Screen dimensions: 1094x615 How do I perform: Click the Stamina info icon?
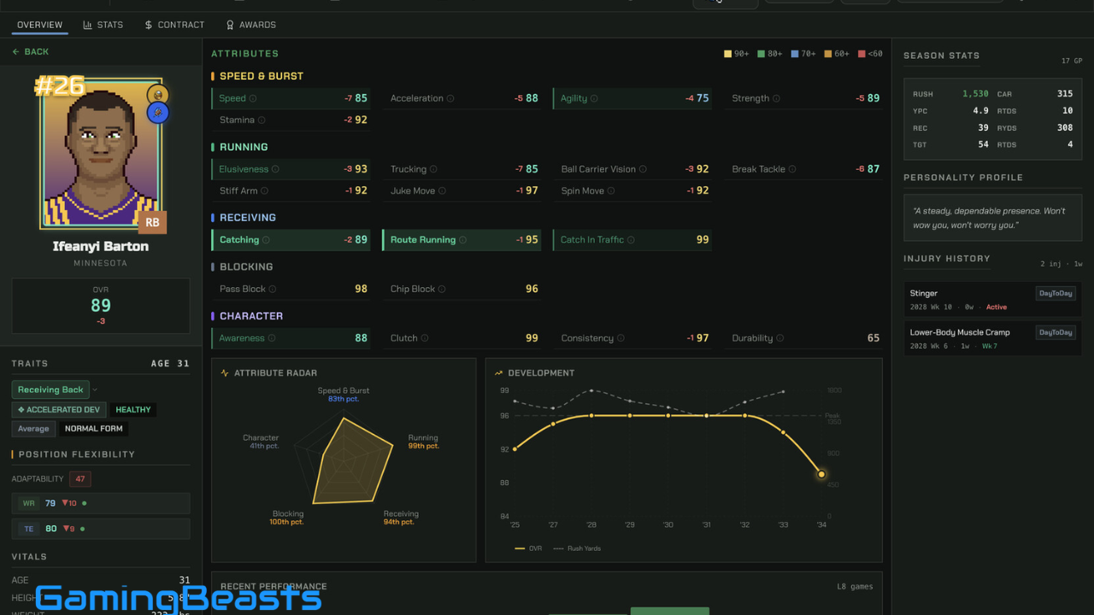click(x=262, y=120)
